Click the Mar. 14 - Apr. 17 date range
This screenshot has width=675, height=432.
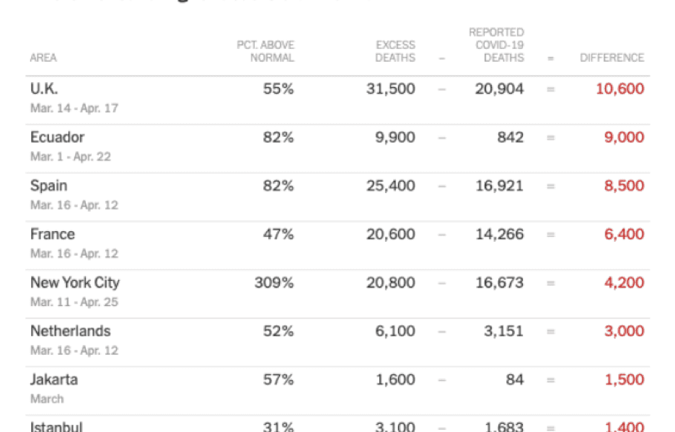point(74,108)
